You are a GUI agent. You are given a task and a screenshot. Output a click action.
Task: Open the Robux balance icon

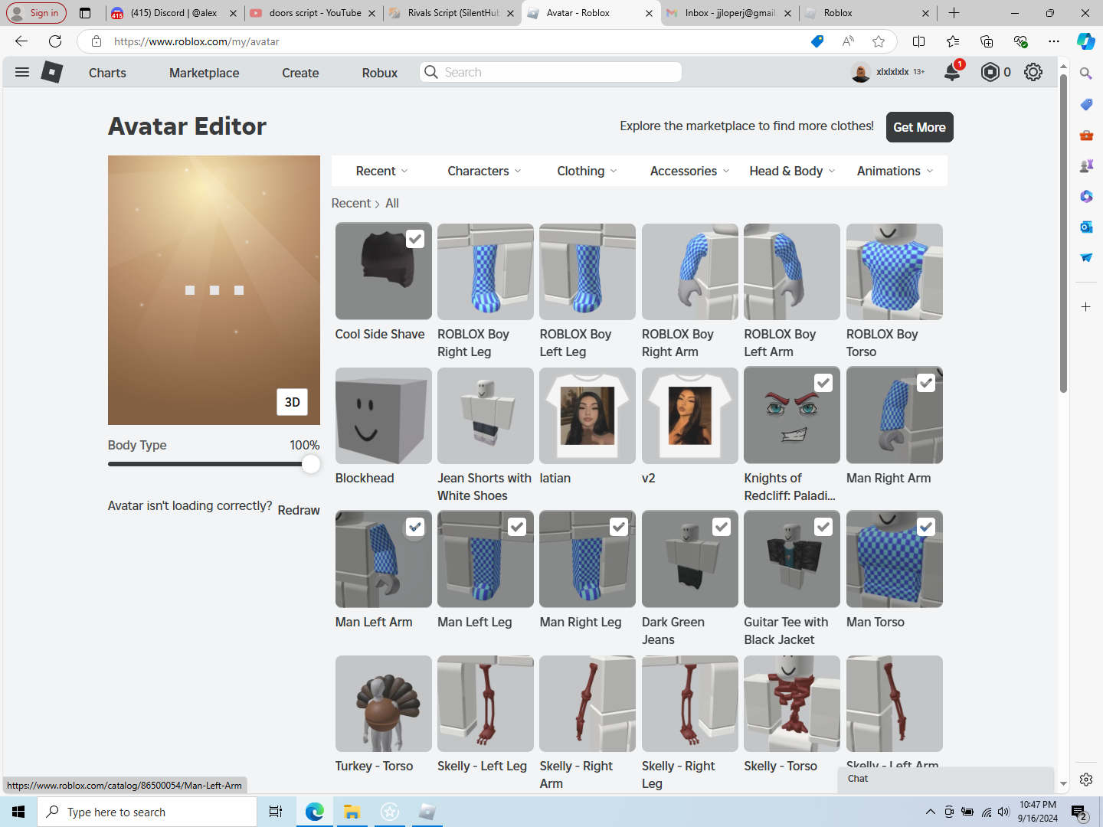990,72
